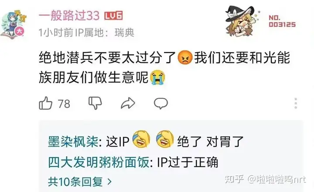Click the crying emoji in comment
This screenshot has height=192, width=314.
(157, 77)
